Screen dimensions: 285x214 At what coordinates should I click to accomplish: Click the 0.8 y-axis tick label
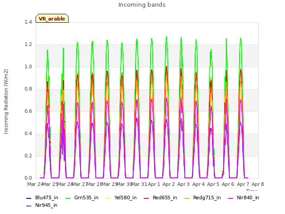[28, 89]
